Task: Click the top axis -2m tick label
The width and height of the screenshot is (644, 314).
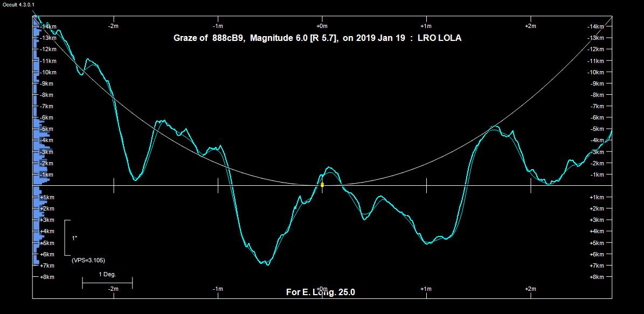Action: (x=113, y=26)
